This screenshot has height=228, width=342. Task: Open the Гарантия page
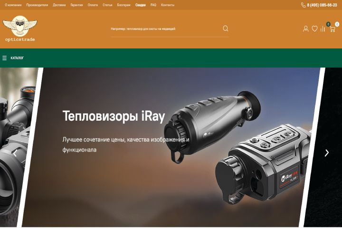(76, 5)
